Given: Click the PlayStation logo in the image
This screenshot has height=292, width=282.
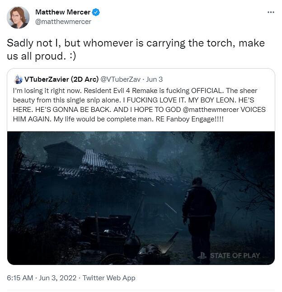Looking at the screenshot, I should click(x=202, y=256).
